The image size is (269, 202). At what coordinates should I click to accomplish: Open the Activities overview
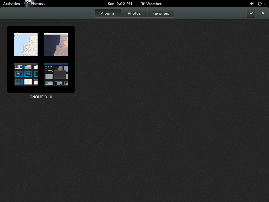(x=12, y=4)
